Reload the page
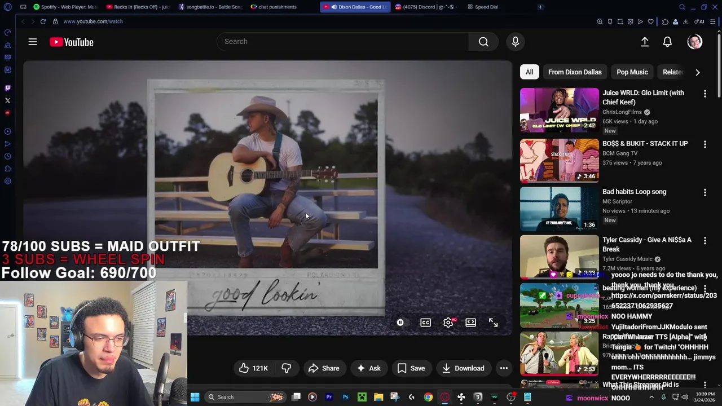722x406 pixels. point(43,21)
